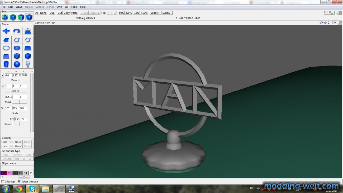Click the rotate angle field showing 25
The image size is (343, 193).
coord(23,119)
